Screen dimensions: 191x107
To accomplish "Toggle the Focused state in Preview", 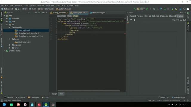I will [140, 16].
